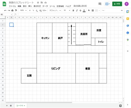The width and height of the screenshot is (131, 108).
Task: Select the paint format tool
Action: [16, 11]
